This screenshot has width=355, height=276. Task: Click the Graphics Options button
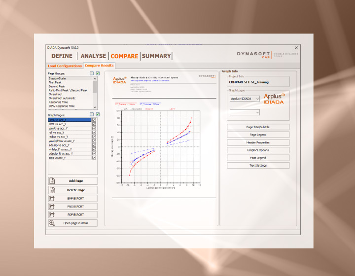(x=258, y=150)
